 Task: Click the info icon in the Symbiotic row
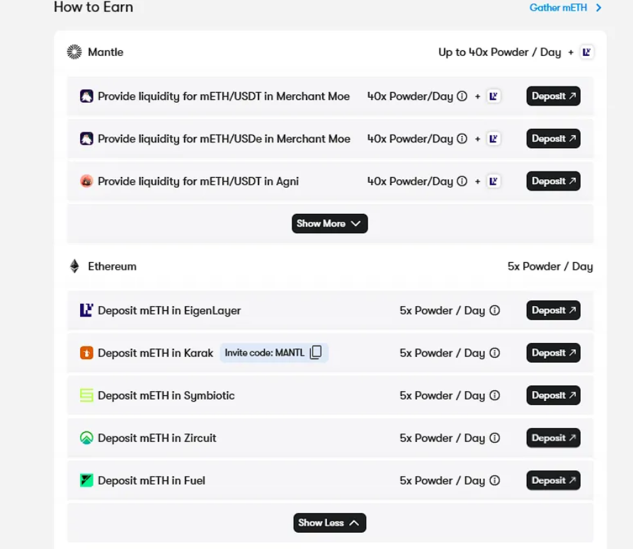click(495, 395)
